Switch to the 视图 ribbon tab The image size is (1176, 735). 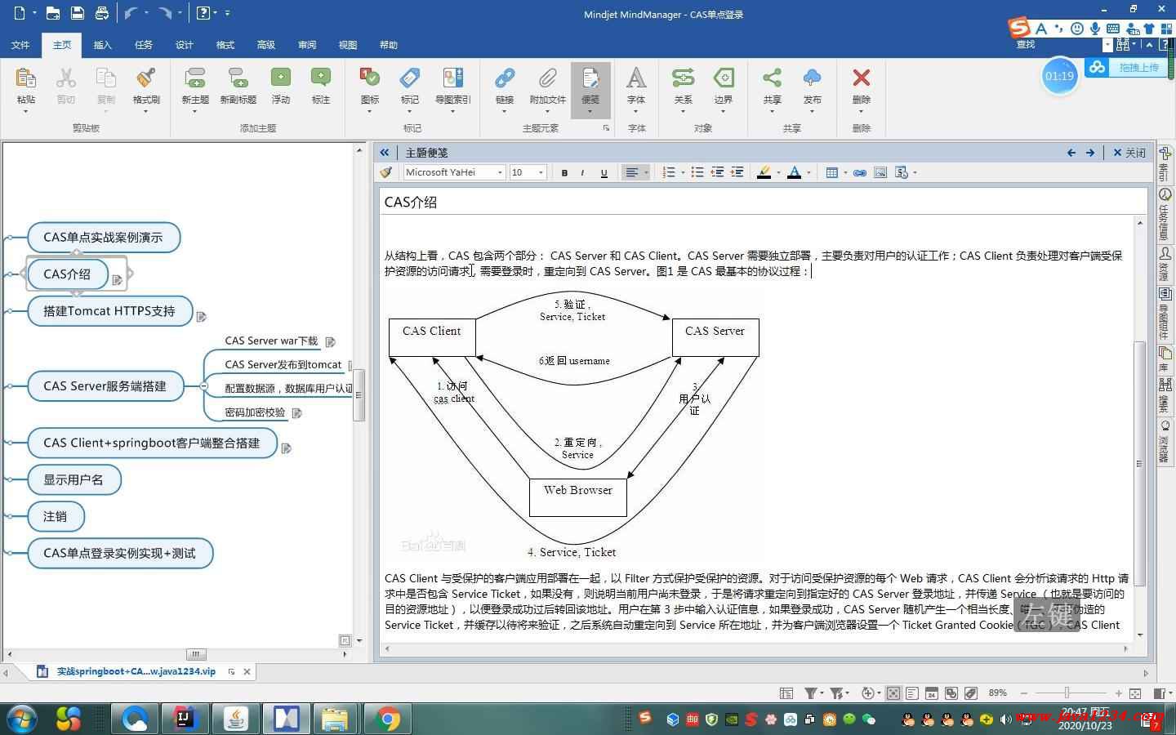coord(348,45)
